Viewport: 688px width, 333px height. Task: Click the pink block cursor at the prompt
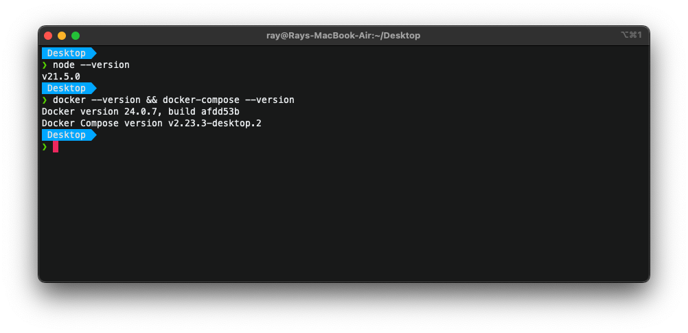[x=56, y=147]
